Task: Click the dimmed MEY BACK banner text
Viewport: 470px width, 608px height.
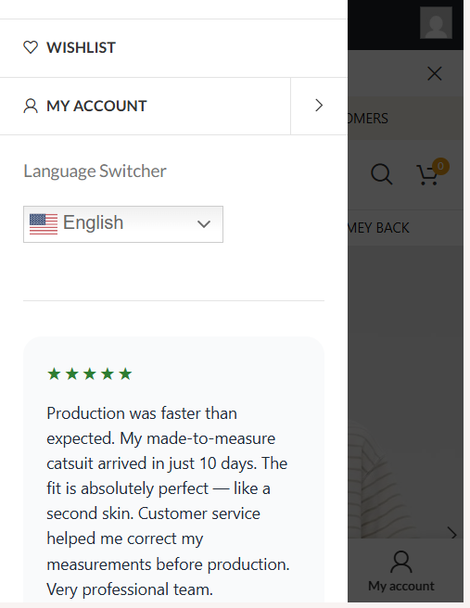Action: click(378, 228)
